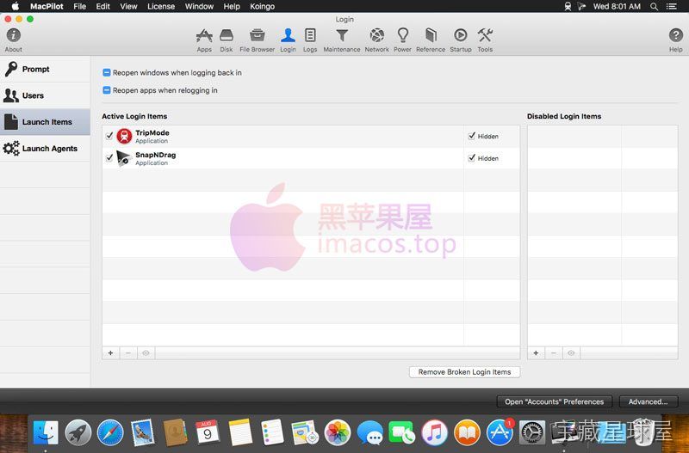The height and width of the screenshot is (453, 689).
Task: Open the Apple menu
Action: click(15, 6)
